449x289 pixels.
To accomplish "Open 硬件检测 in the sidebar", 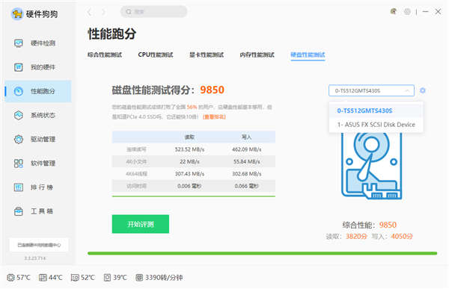I will pyautogui.click(x=38, y=43).
